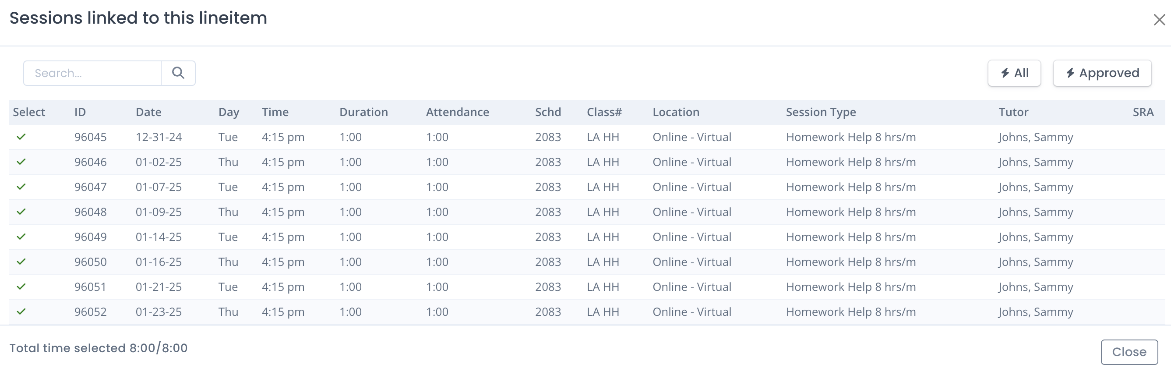Click Online - Virtual location in row 96046
The height and width of the screenshot is (375, 1171).
click(692, 162)
